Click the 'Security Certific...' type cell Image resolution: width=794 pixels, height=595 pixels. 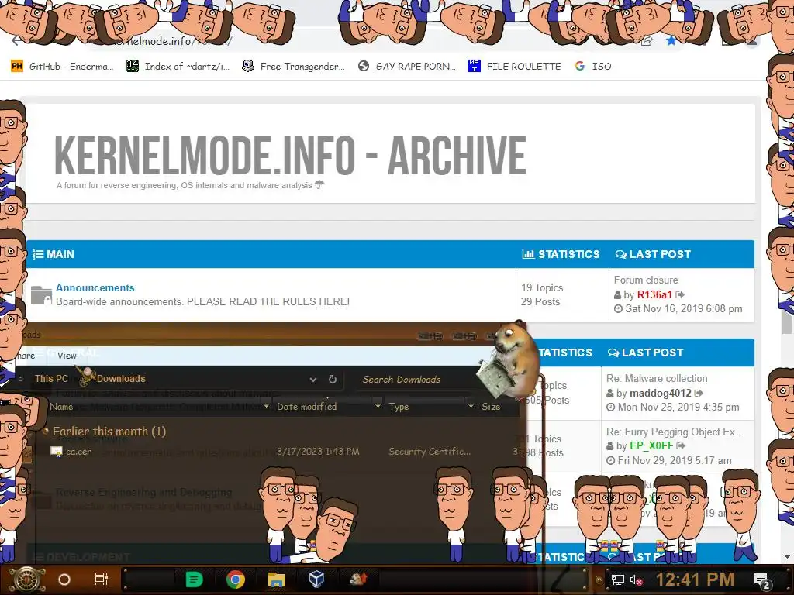click(430, 452)
